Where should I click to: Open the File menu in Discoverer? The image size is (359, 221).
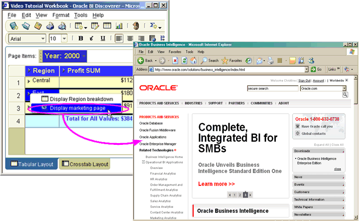tap(12, 15)
